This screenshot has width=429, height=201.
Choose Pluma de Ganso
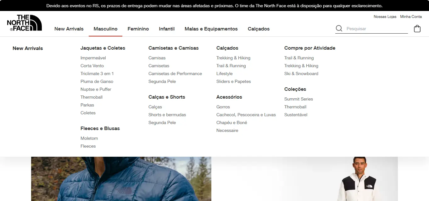97,81
